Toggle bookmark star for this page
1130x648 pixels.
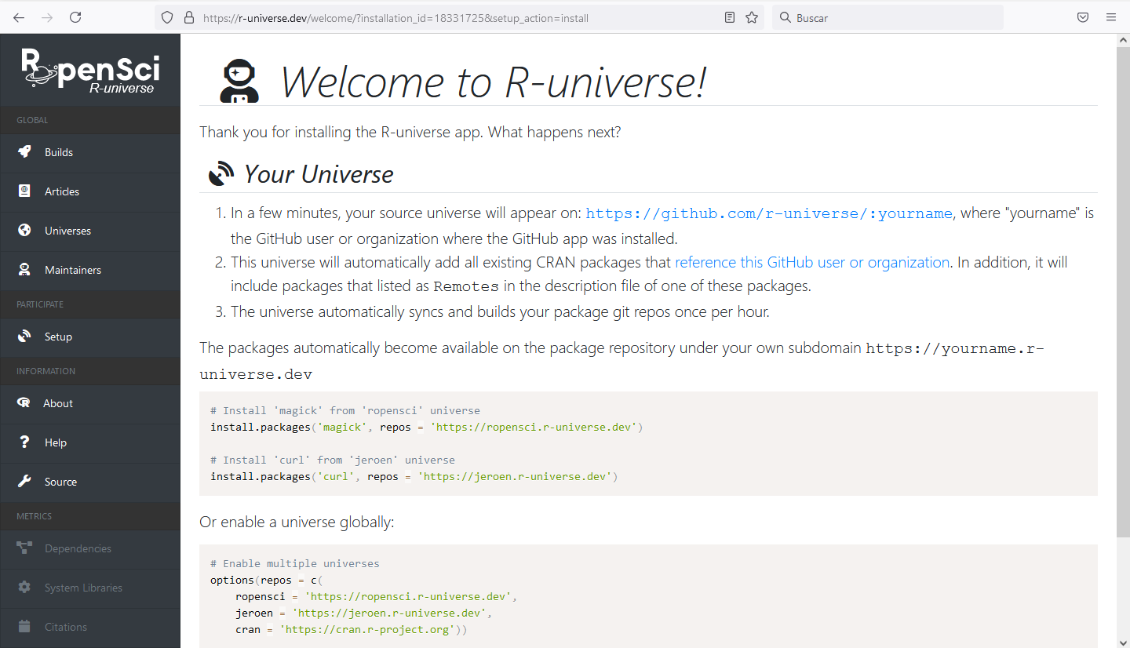[x=752, y=17]
